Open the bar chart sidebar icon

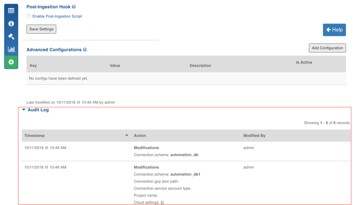[11, 49]
